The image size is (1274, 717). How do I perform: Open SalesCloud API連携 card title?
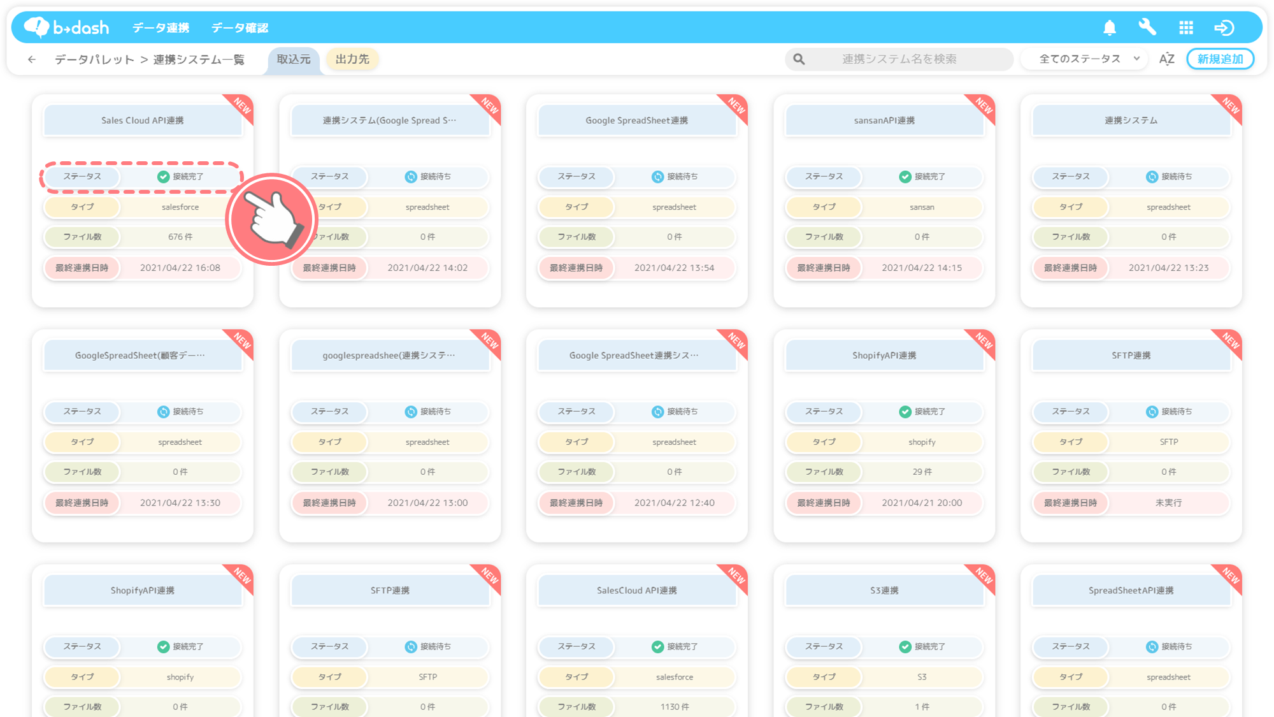(637, 591)
